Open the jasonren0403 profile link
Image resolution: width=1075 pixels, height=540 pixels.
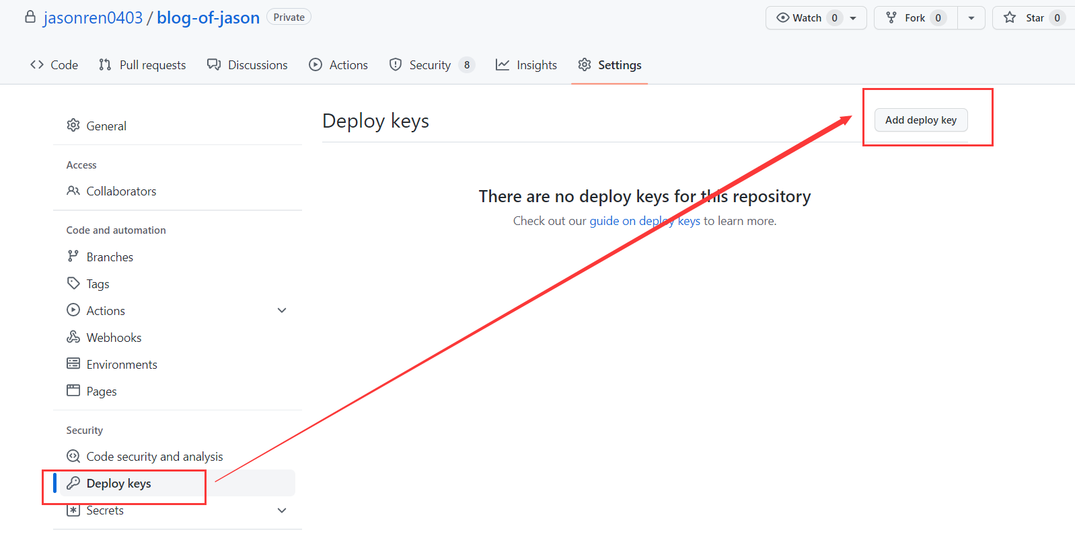pos(93,18)
